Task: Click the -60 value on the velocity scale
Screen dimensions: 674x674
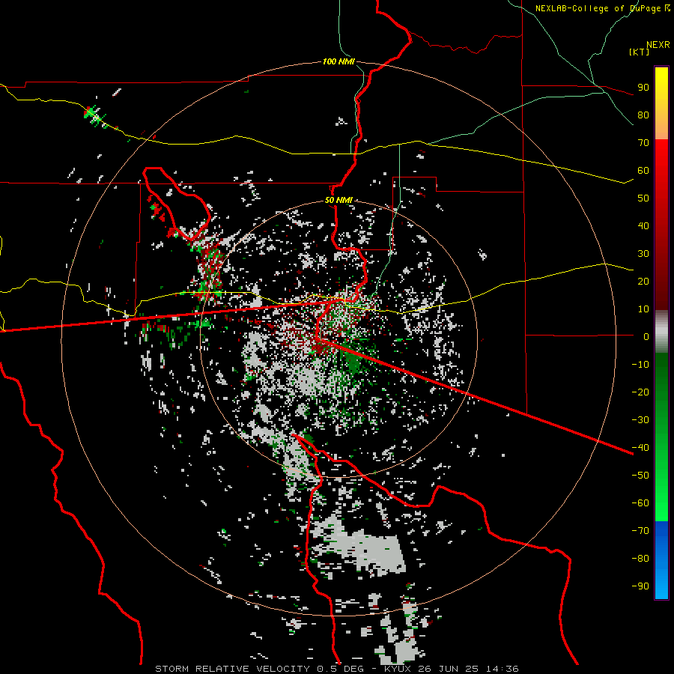Action: point(640,503)
